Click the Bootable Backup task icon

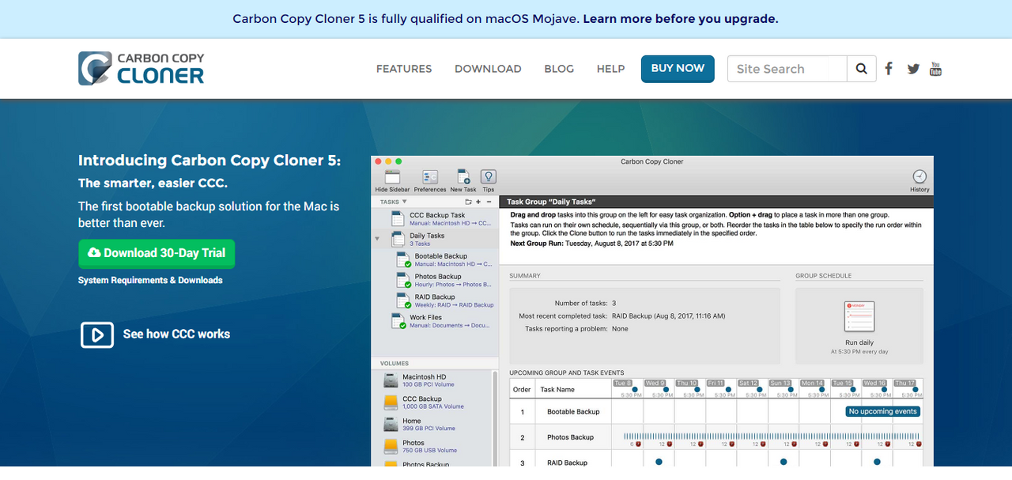pyautogui.click(x=403, y=259)
